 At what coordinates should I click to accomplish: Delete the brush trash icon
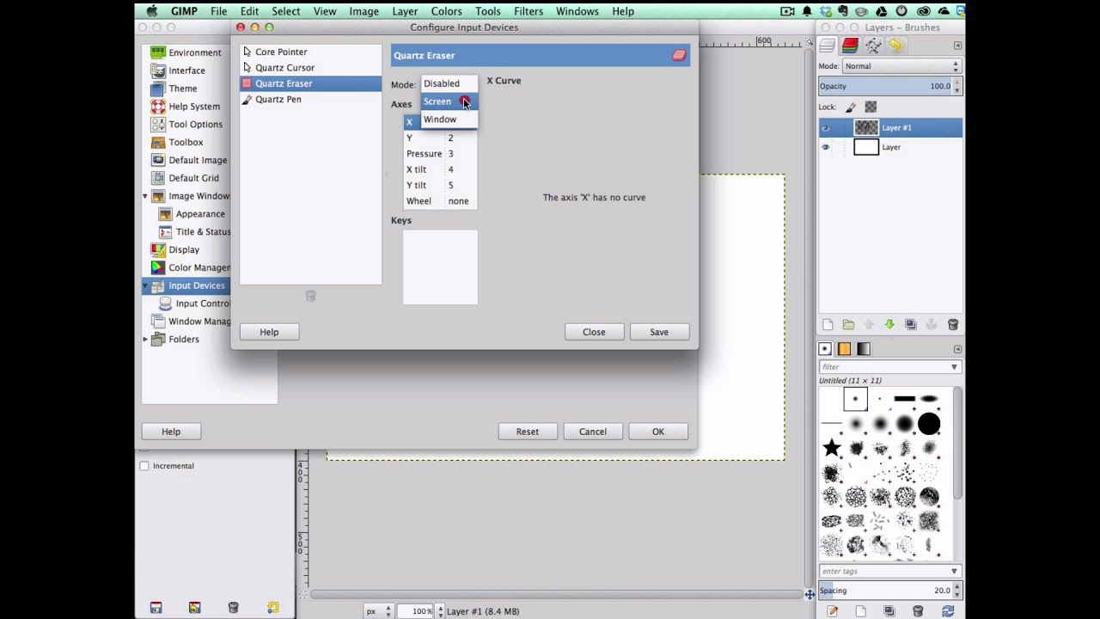pyautogui.click(x=918, y=611)
